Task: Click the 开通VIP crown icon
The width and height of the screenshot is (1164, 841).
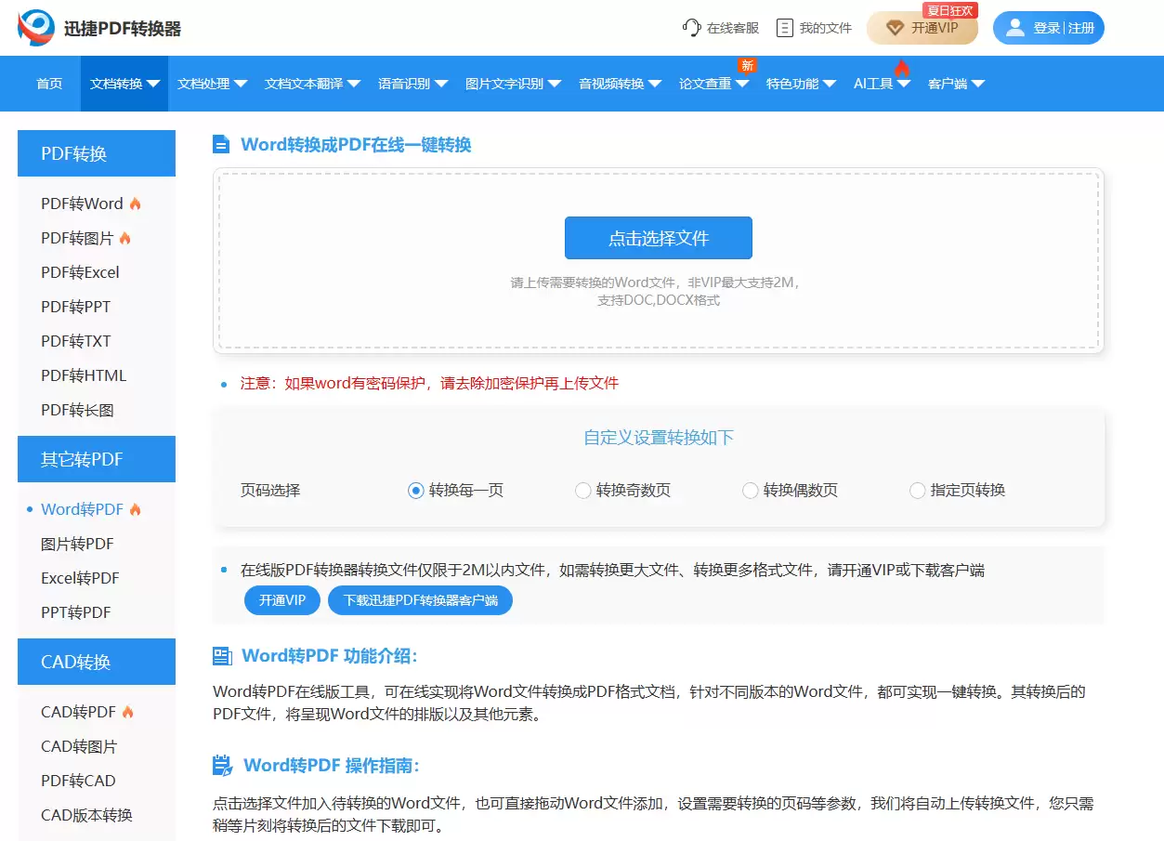Action: click(895, 29)
